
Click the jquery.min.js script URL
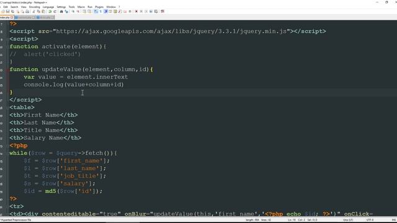171,31
